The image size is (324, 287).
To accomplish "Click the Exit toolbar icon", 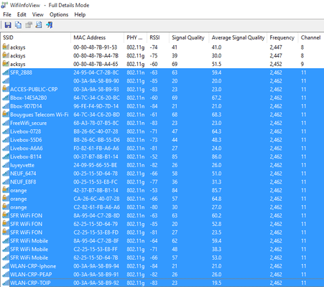I will [x=49, y=25].
